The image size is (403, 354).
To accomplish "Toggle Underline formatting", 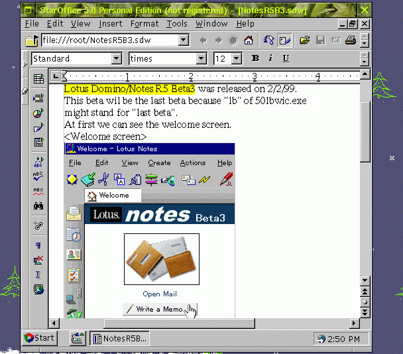I will [x=286, y=58].
